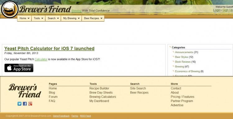Image resolution: width=233 pixels, height=119 pixels.
Task: Click About in footer
Action: tap(175, 92)
